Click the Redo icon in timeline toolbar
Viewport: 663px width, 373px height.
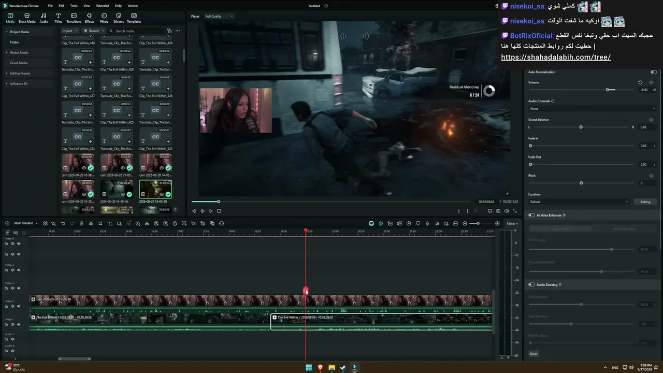pyautogui.click(x=73, y=223)
